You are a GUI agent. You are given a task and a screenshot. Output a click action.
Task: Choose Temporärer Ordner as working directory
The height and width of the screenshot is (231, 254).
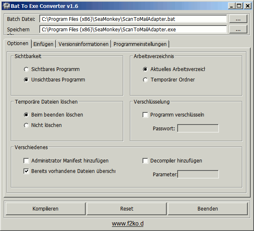(x=145, y=80)
